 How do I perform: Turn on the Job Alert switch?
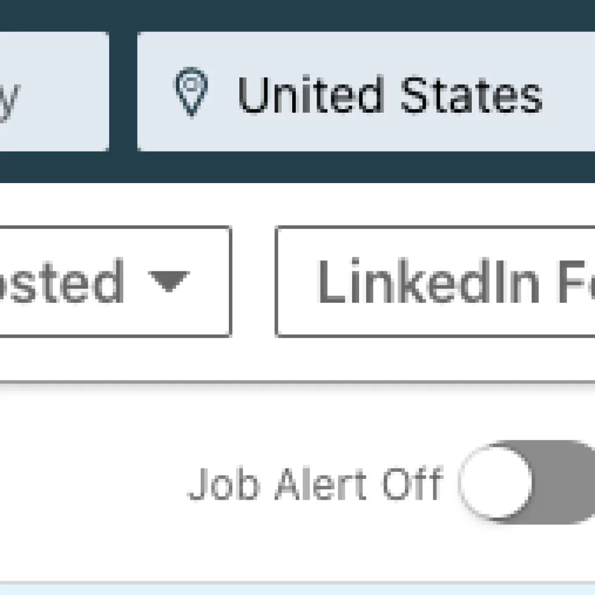tap(528, 482)
